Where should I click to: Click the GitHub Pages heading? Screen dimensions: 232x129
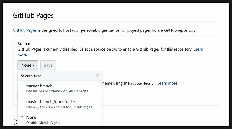point(33,16)
